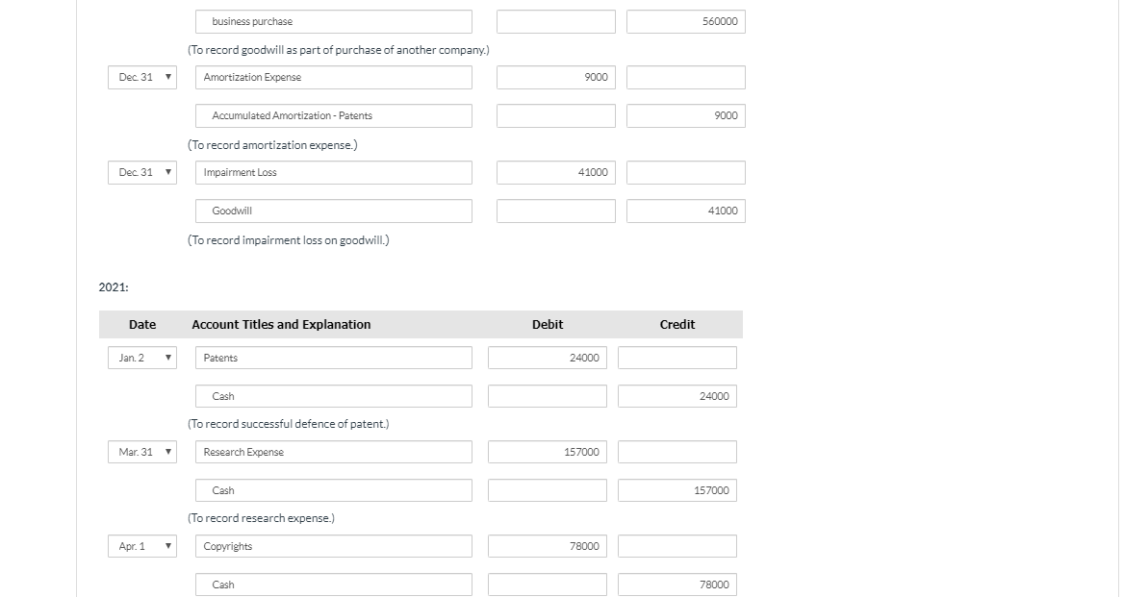Image resolution: width=1123 pixels, height=597 pixels.
Task: Open the Dec. 31 date dropdown for Impairment Loss
Action: coord(141,172)
